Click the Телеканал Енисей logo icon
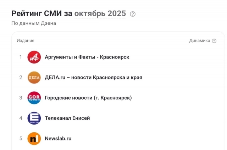Screen dimensions: 227x150 click(x=34, y=118)
